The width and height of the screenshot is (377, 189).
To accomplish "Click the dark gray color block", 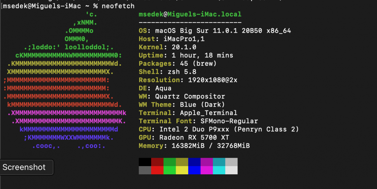I will pyautogui.click(x=145, y=170).
